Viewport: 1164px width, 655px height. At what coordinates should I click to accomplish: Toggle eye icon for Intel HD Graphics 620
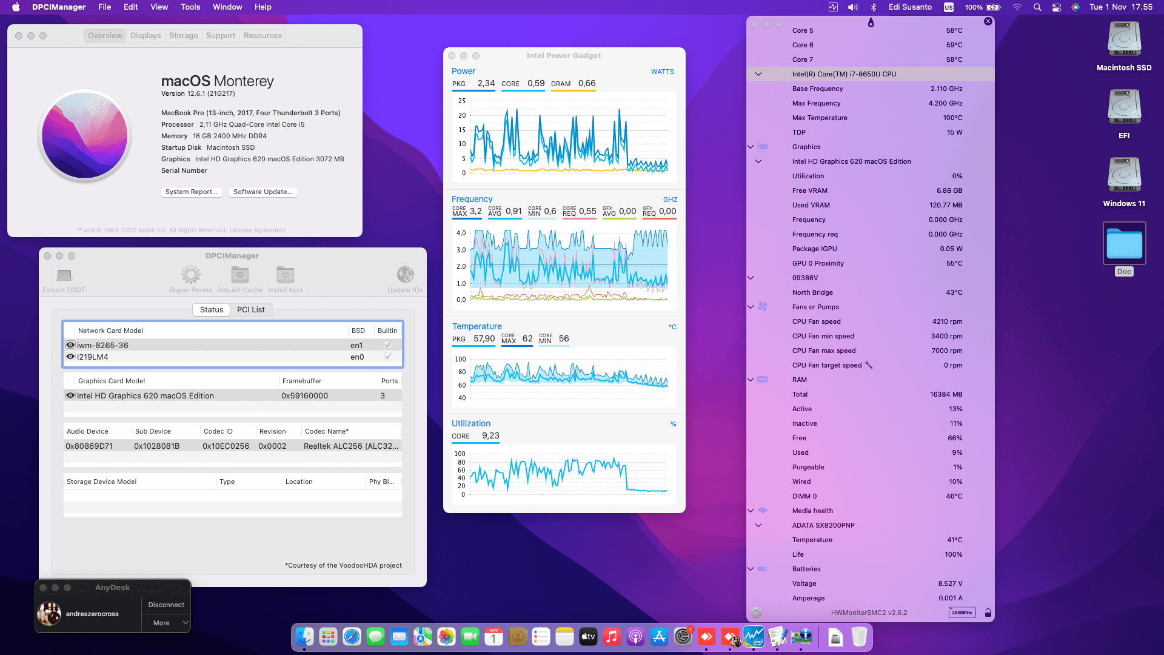click(x=70, y=395)
